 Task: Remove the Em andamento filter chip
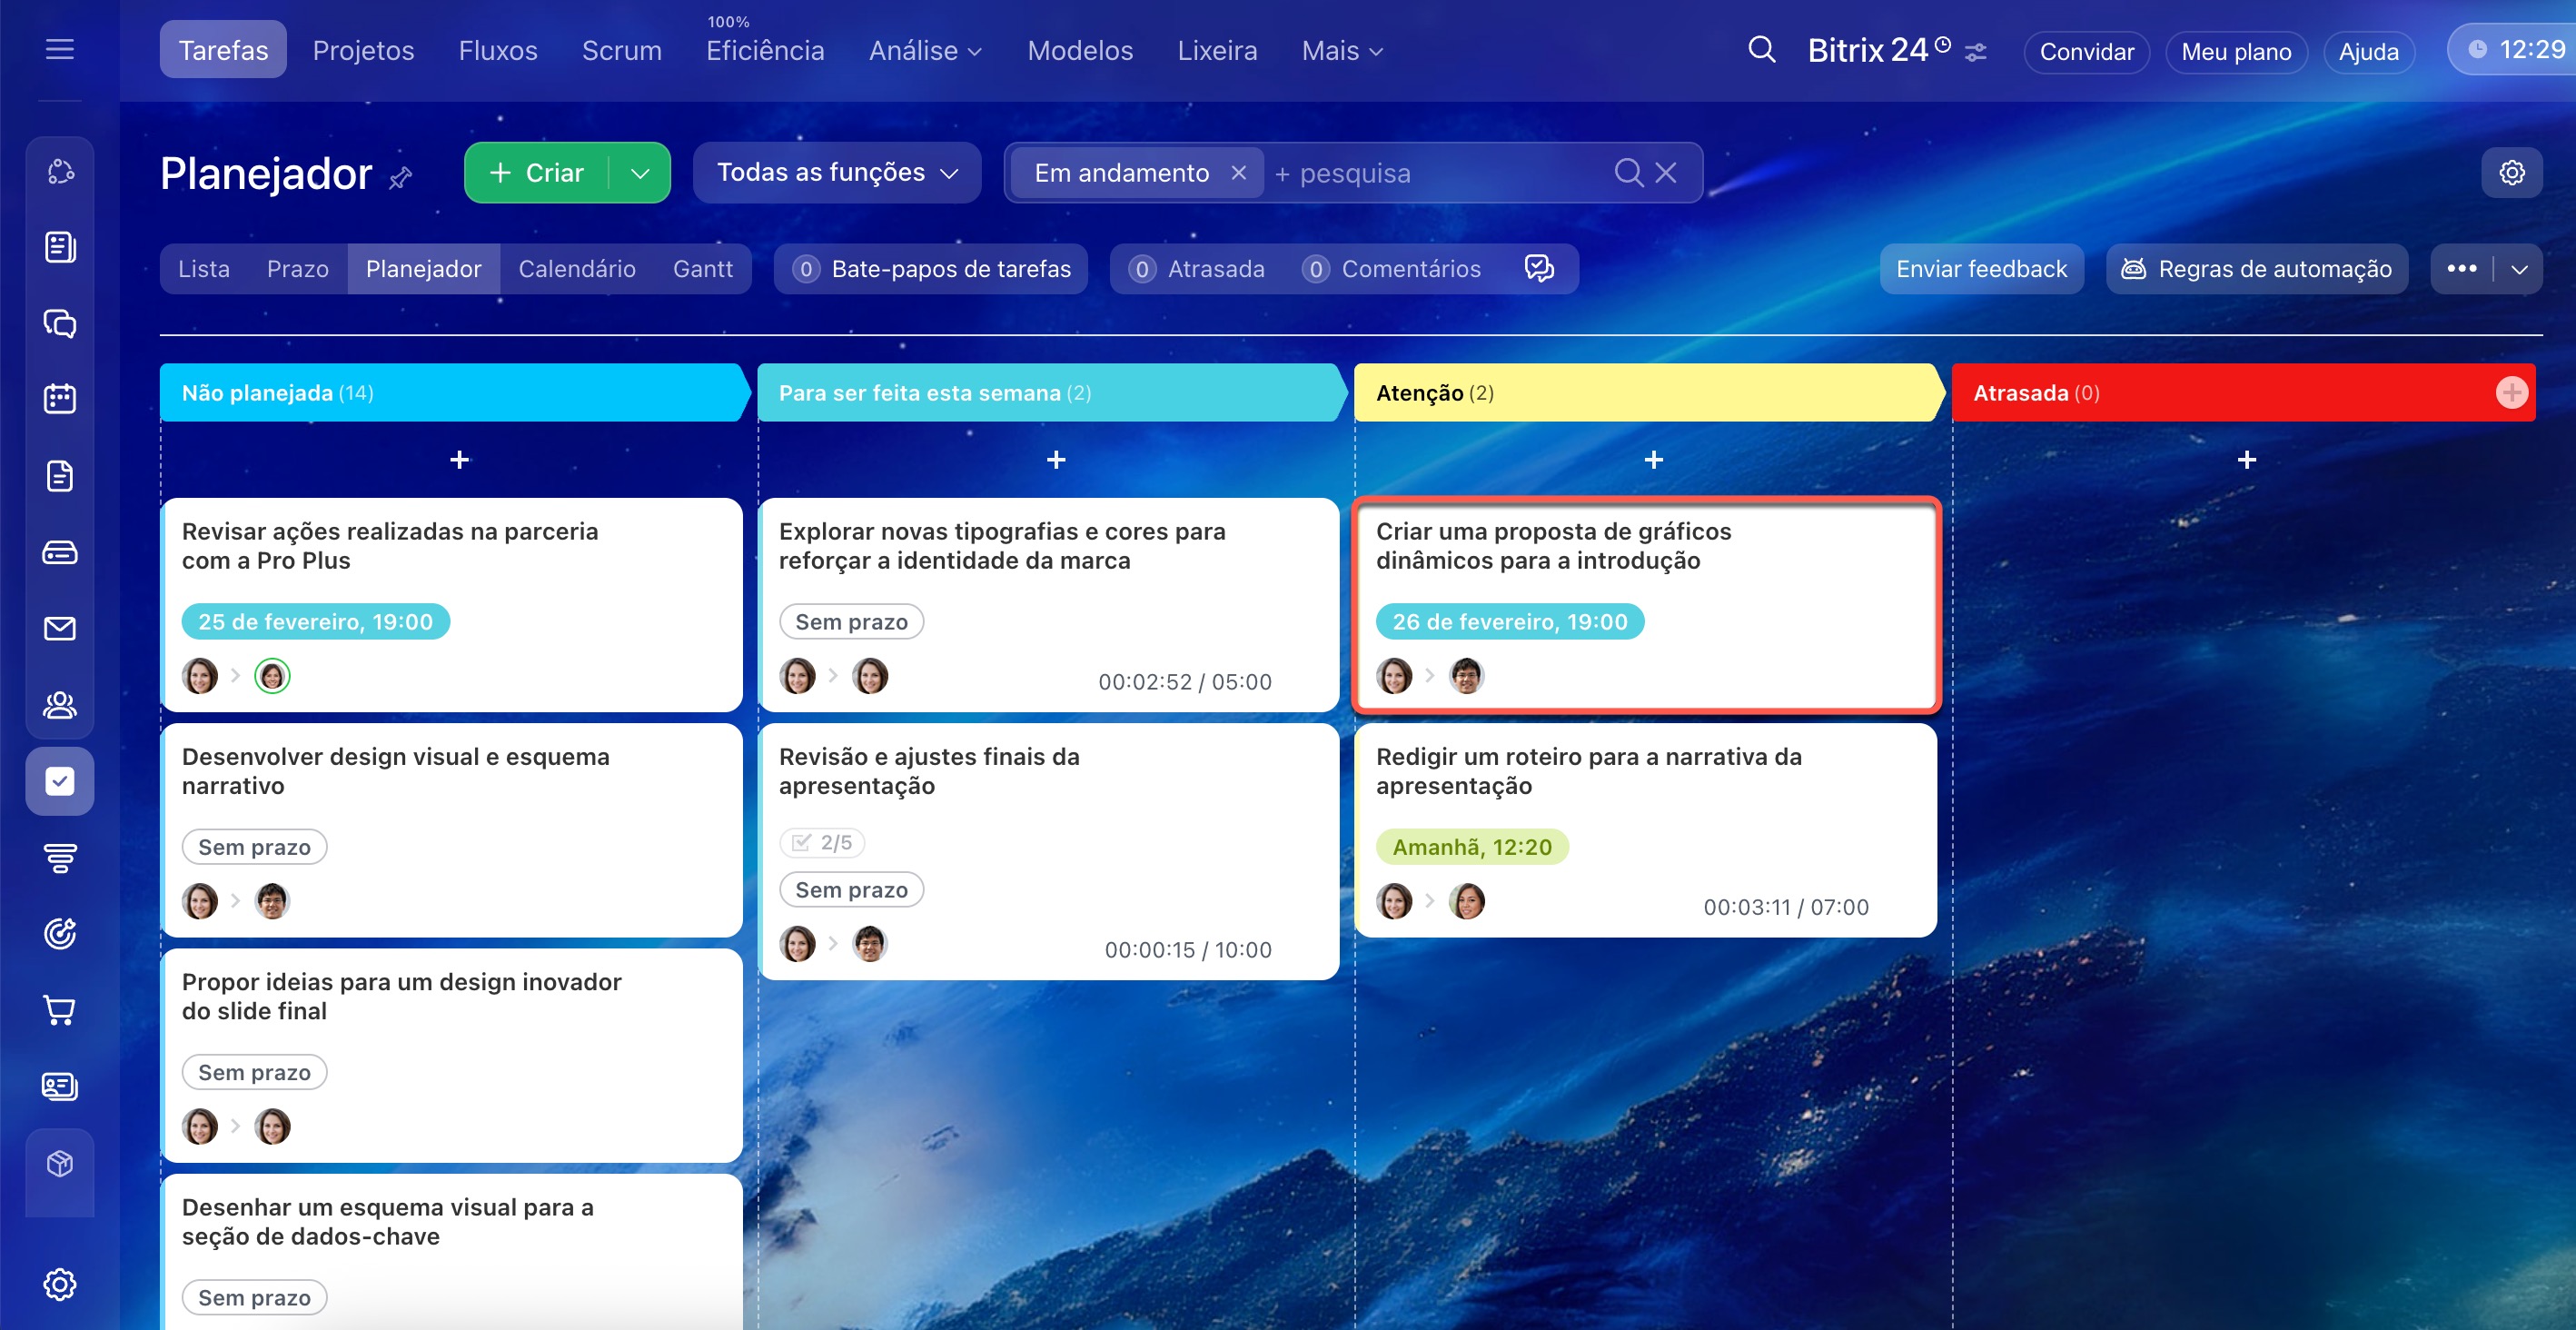tap(1239, 173)
